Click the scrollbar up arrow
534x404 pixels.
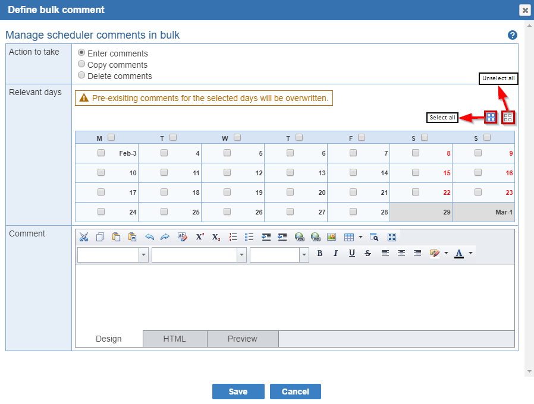tap(529, 26)
